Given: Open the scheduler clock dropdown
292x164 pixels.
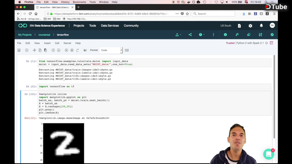Looking at the screenshot, I should point(202,35).
